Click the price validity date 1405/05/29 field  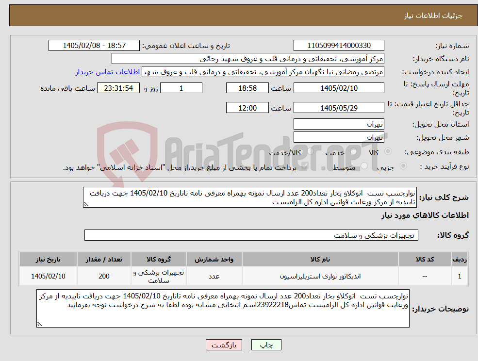click(339, 108)
